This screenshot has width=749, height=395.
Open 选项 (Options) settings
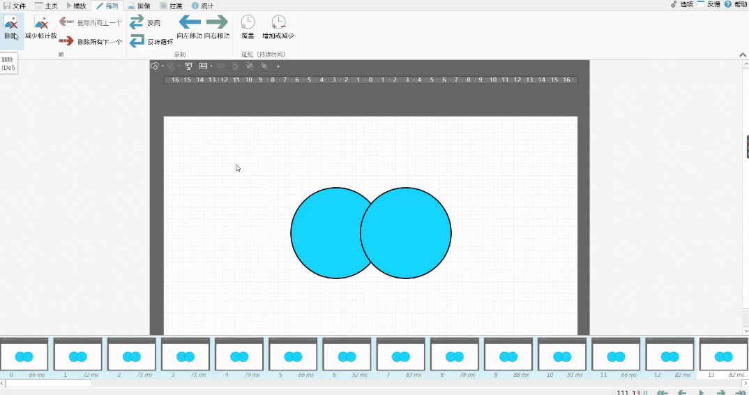(681, 4)
